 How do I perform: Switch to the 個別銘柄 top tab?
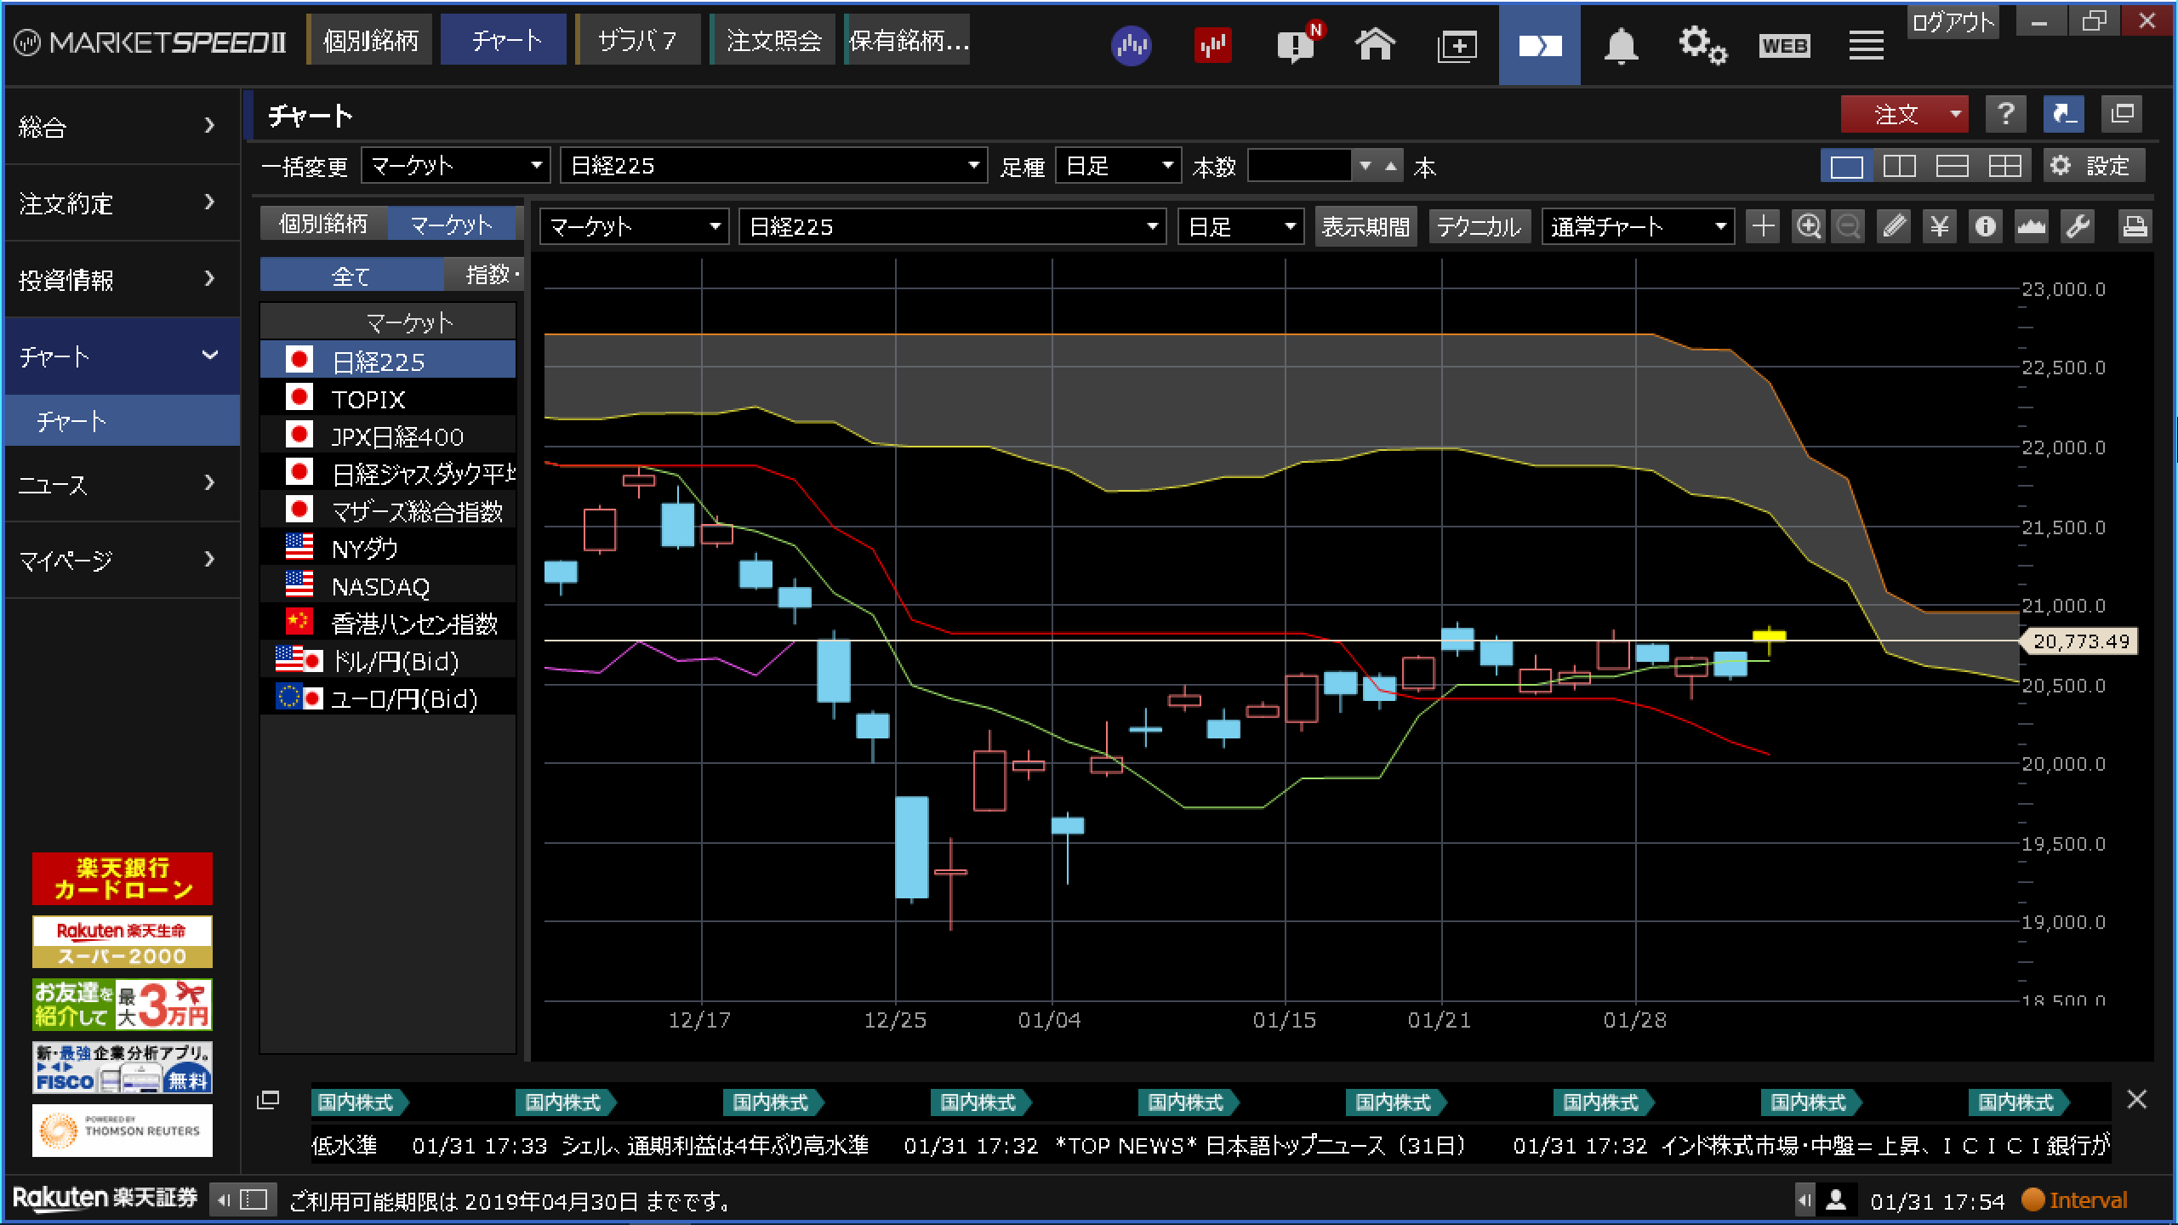pos(371,40)
